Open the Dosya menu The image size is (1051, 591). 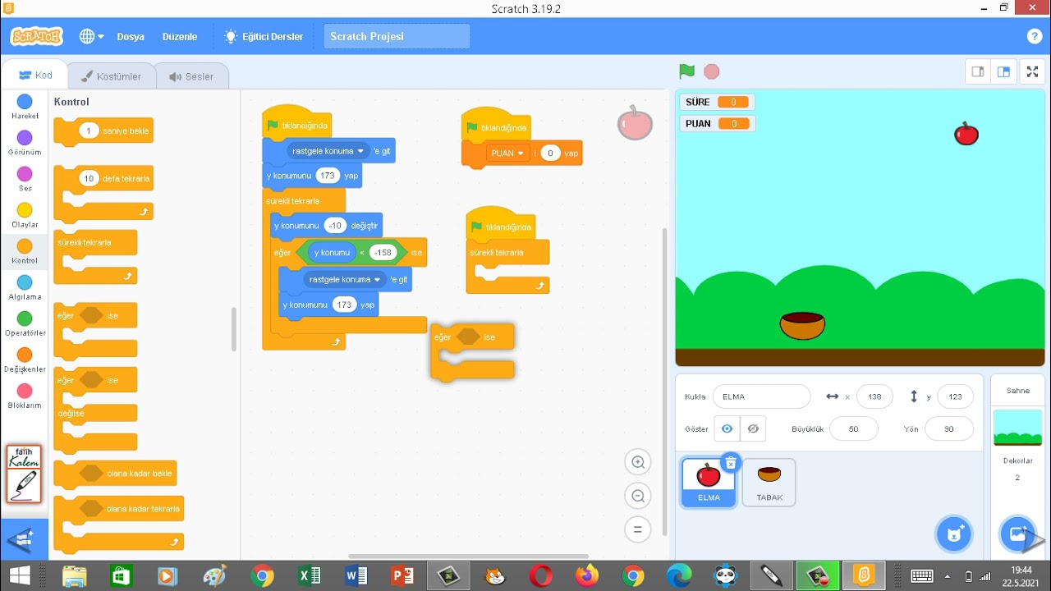pyautogui.click(x=131, y=36)
